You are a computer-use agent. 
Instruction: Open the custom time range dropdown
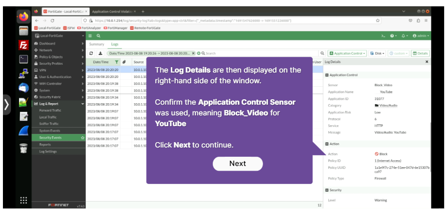399,53
